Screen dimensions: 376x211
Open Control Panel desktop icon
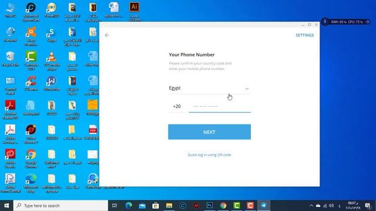[11, 86]
